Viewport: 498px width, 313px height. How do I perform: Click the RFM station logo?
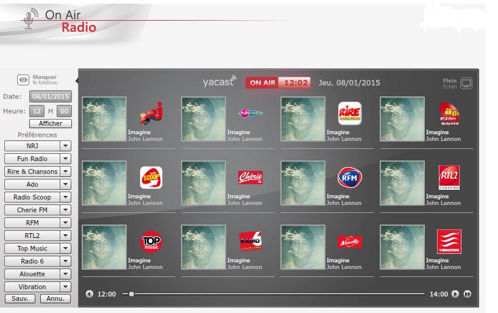350,178
